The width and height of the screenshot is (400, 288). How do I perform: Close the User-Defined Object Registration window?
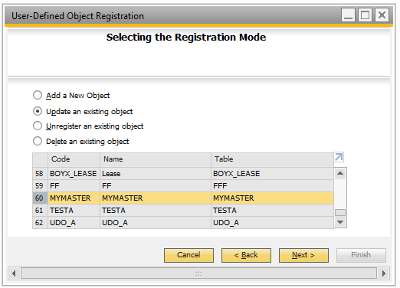coord(382,15)
